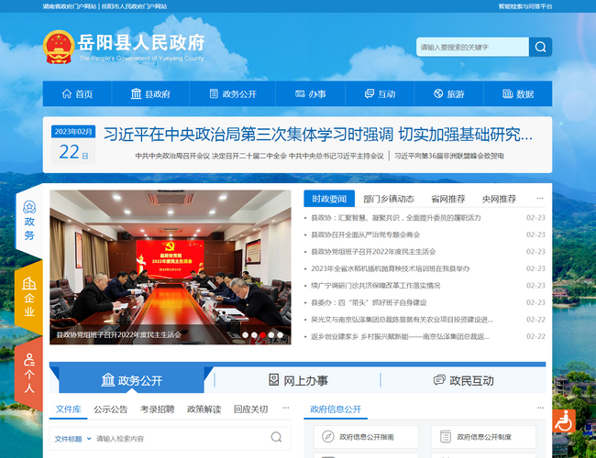This screenshot has width=596, height=458.
Task: Click the search magnifier button in header
Action: (x=540, y=47)
